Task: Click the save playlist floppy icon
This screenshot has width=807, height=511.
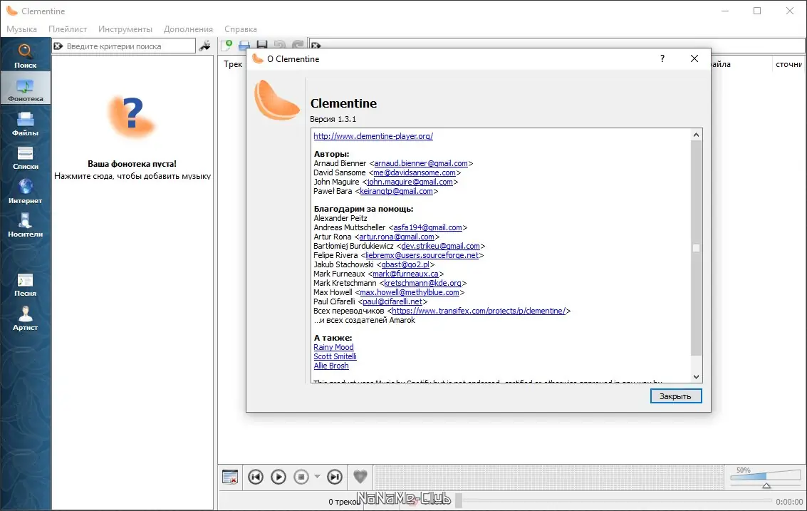Action: click(x=262, y=46)
